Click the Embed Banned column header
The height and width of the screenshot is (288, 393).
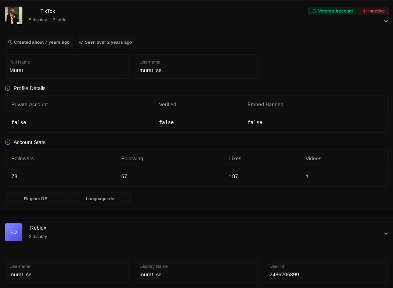[x=266, y=105]
